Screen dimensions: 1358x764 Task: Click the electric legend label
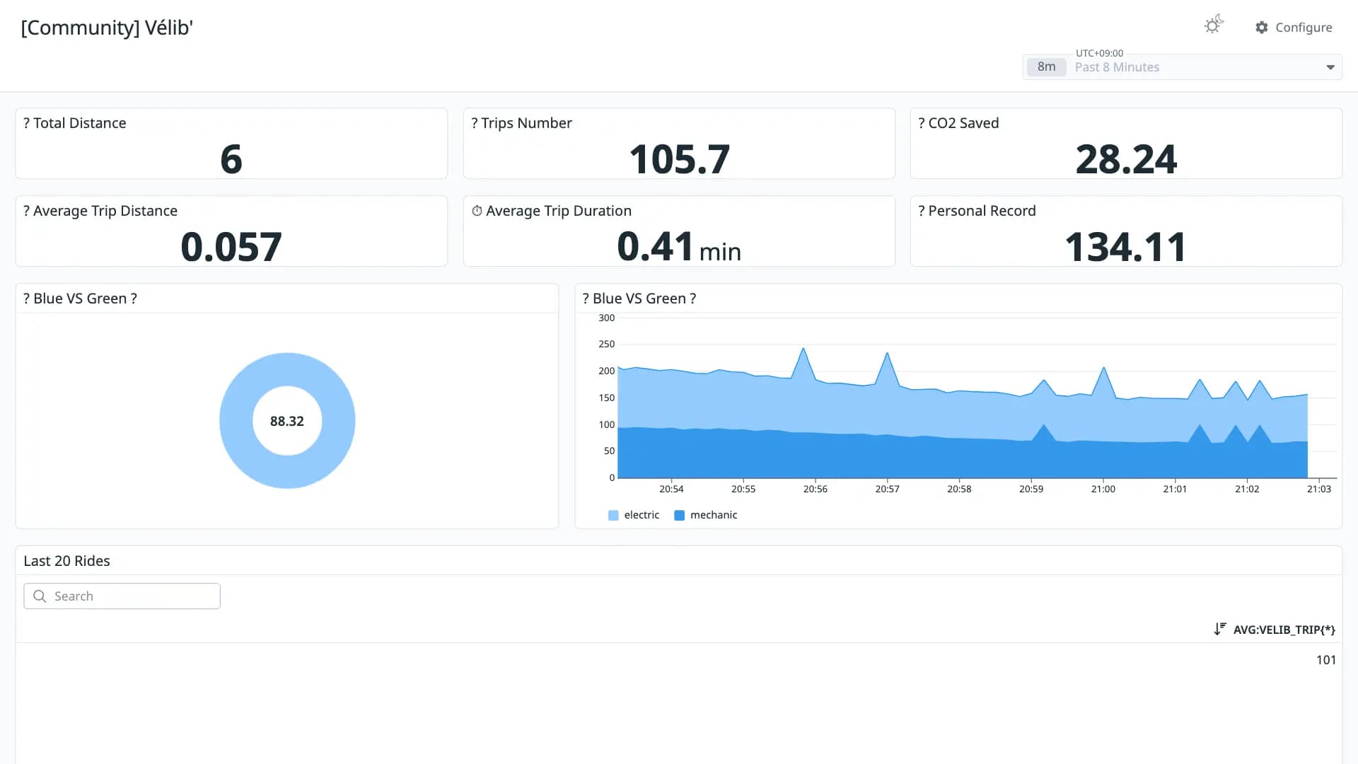pos(642,515)
